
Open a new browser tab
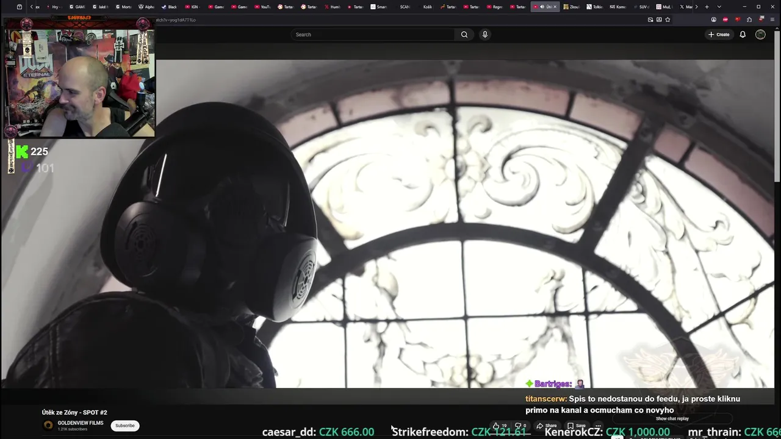point(707,7)
